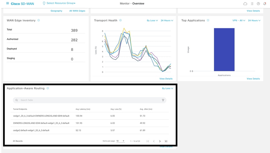Click the Deployed count 8
Image resolution: width=270 pixels, height=153 pixels.
point(72,50)
